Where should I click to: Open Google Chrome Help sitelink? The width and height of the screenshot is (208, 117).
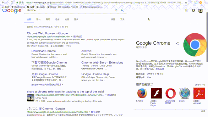pos(95,74)
